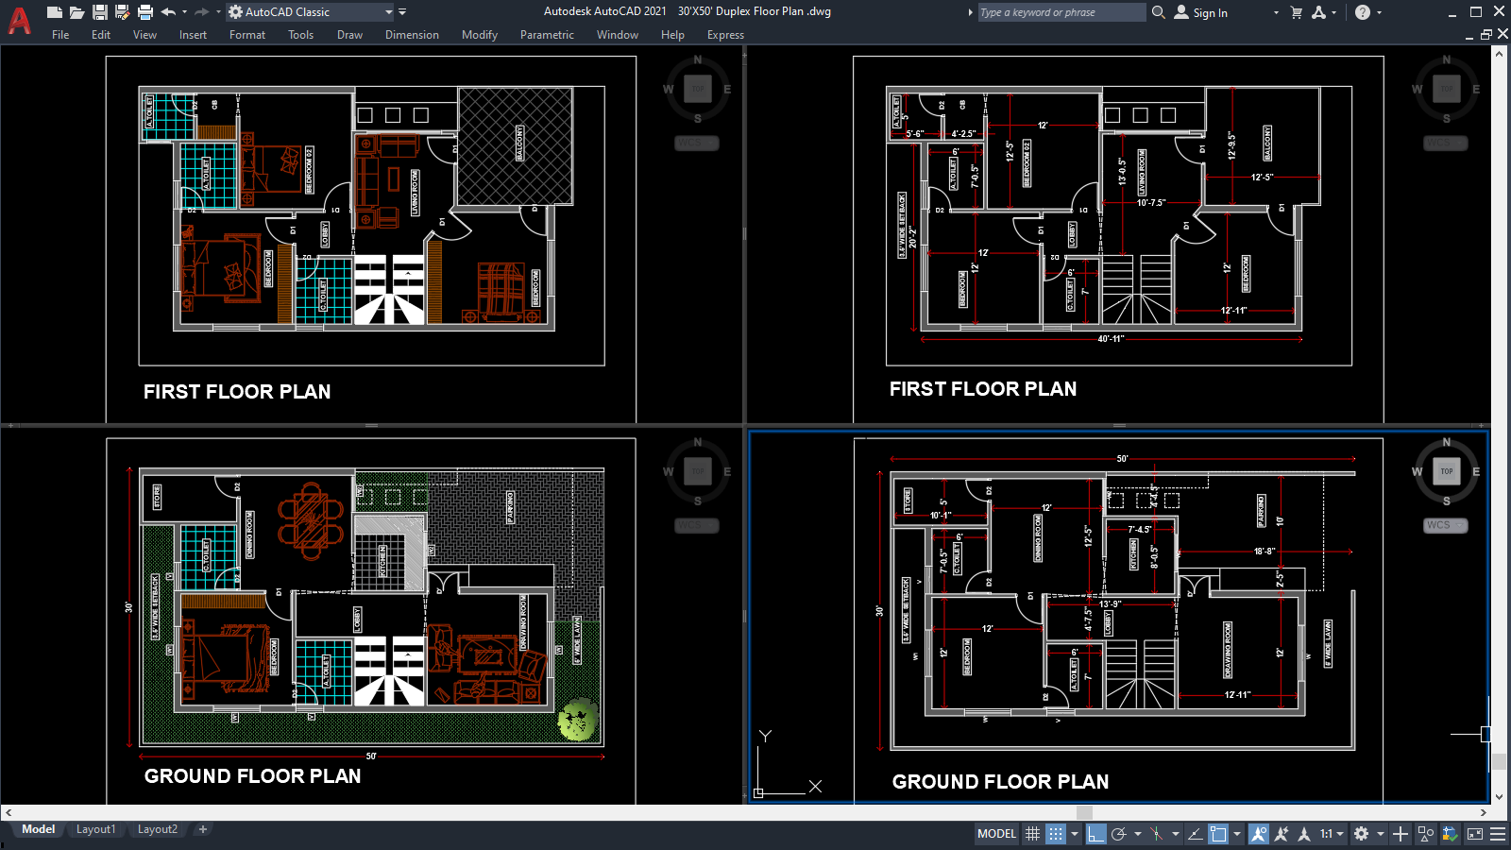This screenshot has height=850, width=1511.
Task: Click the Clean Screen icon in status bar
Action: coord(1474,834)
